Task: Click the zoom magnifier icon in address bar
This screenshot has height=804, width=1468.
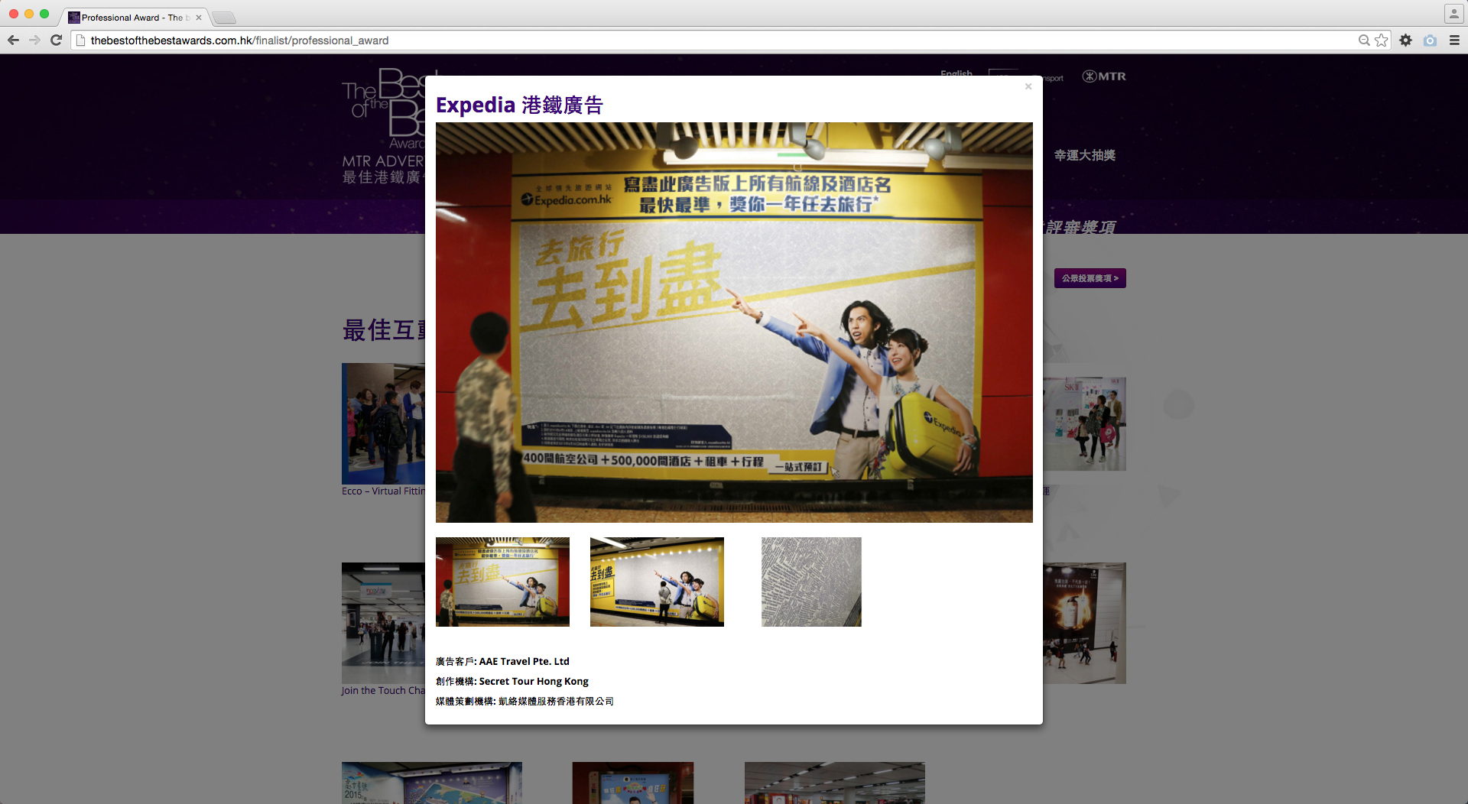Action: [1364, 41]
